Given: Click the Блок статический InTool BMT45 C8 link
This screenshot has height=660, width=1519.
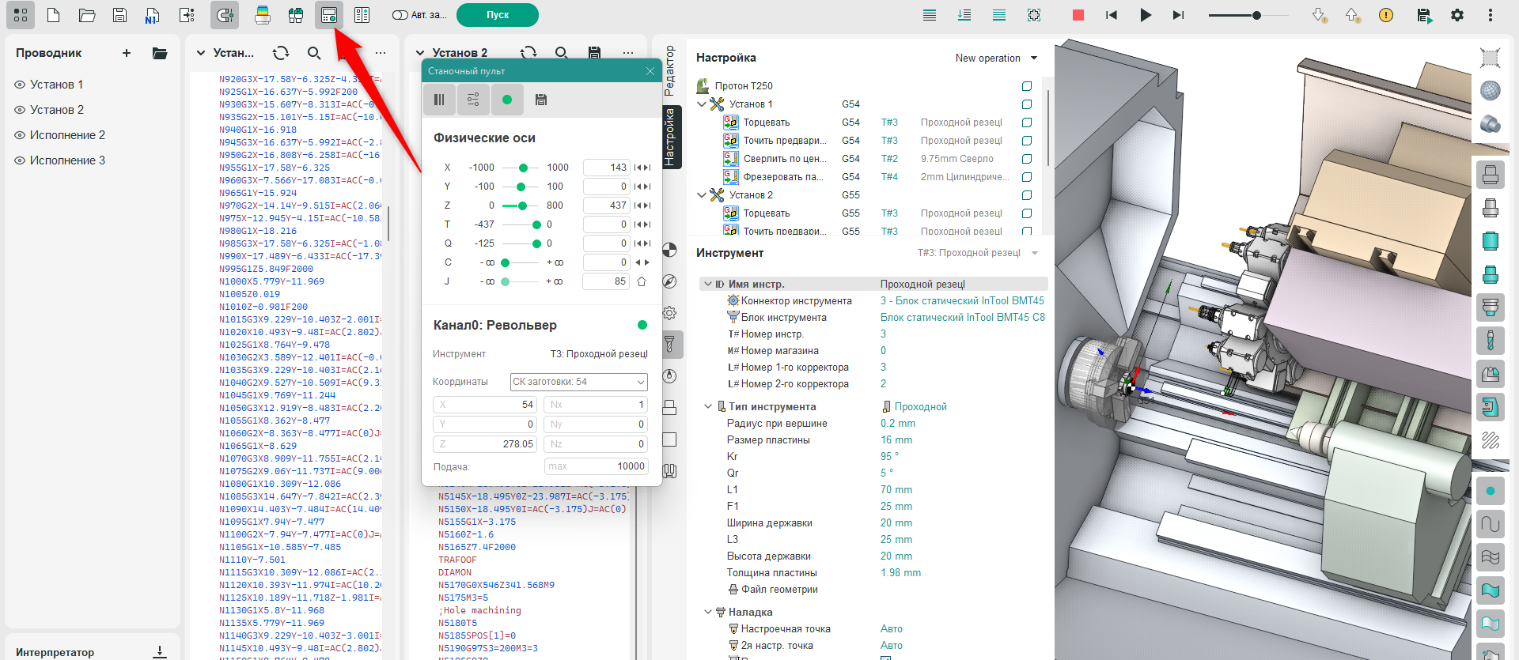Looking at the screenshot, I should [x=962, y=318].
